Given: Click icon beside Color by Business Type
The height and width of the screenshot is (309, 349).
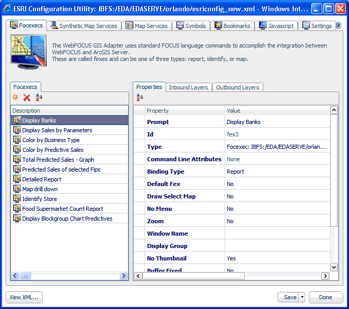Looking at the screenshot, I should tap(17, 140).
